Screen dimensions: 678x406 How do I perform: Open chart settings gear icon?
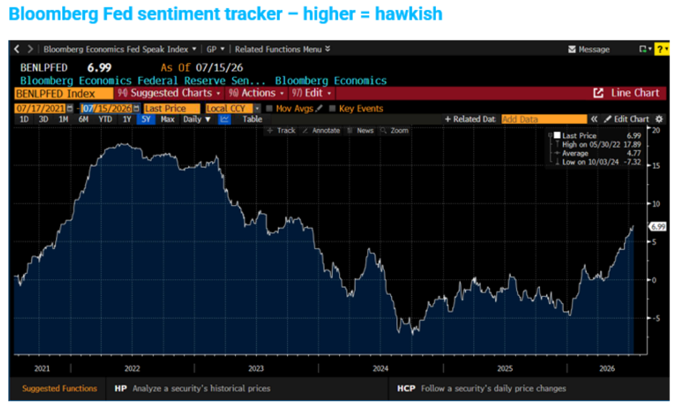pyautogui.click(x=658, y=119)
